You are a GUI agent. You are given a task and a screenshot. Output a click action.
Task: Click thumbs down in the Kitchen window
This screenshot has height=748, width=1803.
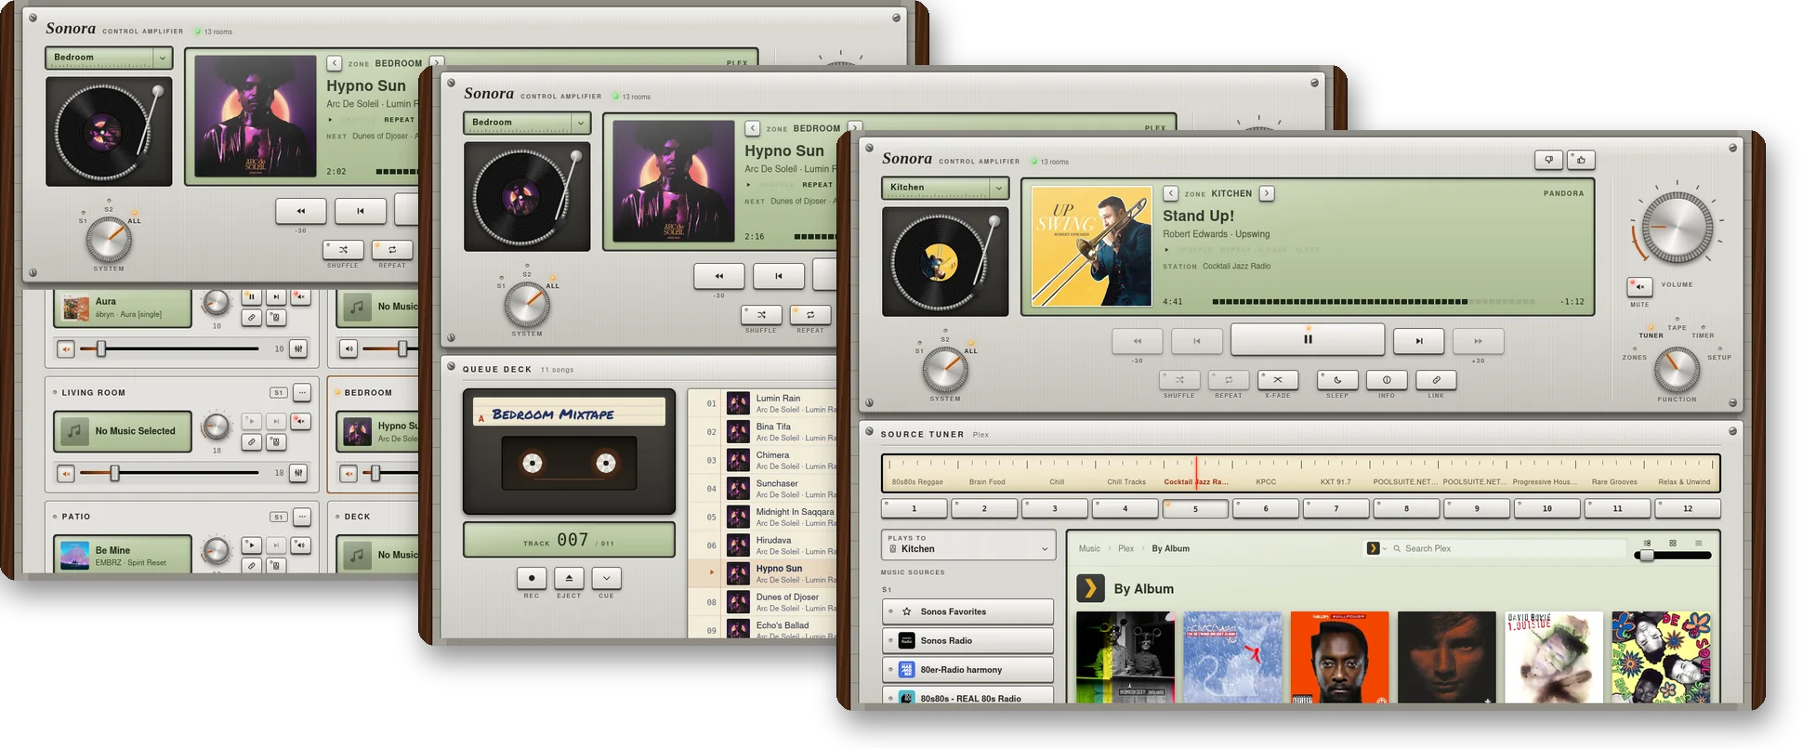point(1548,160)
